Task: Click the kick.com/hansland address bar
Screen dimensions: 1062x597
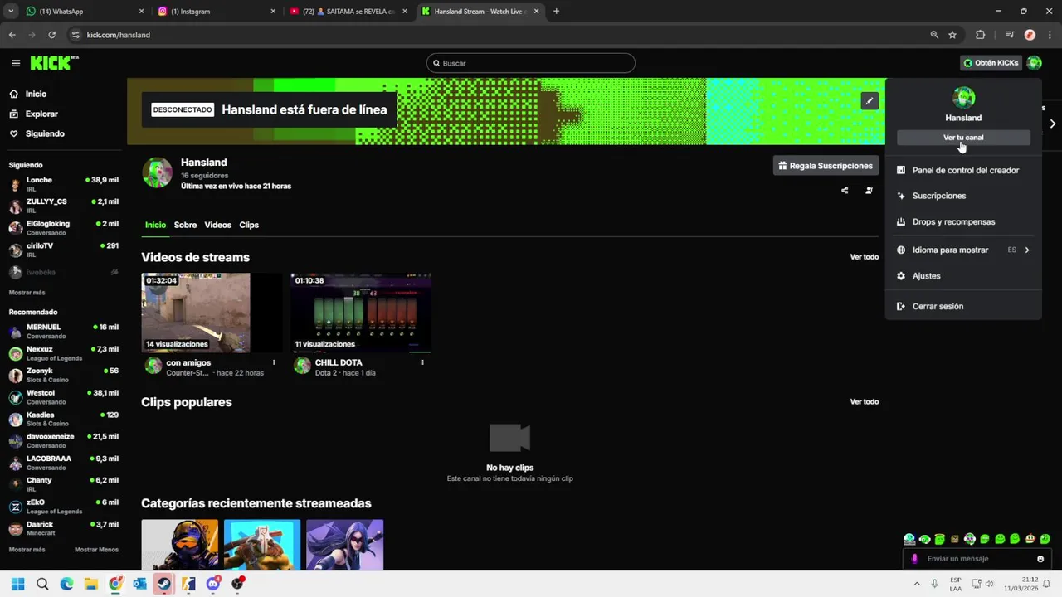Action: click(498, 35)
